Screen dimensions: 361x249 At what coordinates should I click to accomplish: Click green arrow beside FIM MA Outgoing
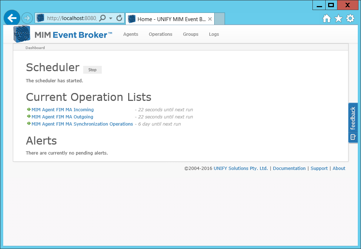(x=29, y=116)
